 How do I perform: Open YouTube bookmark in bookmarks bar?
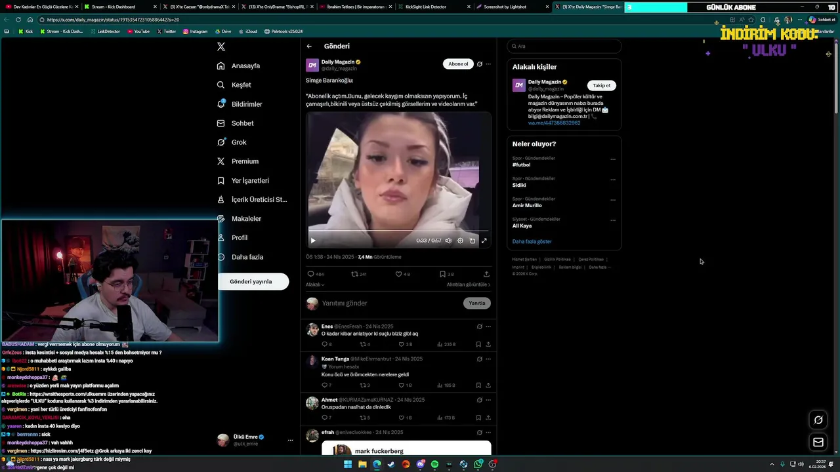(x=138, y=31)
